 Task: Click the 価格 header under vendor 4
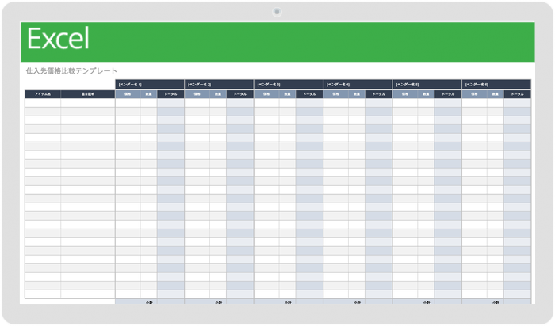(x=336, y=94)
